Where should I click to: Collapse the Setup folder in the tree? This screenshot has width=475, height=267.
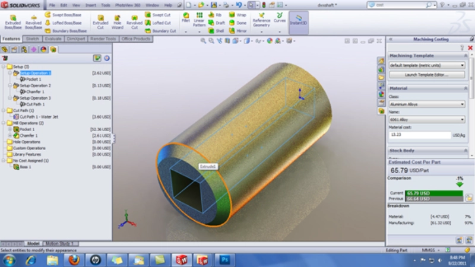point(4,67)
